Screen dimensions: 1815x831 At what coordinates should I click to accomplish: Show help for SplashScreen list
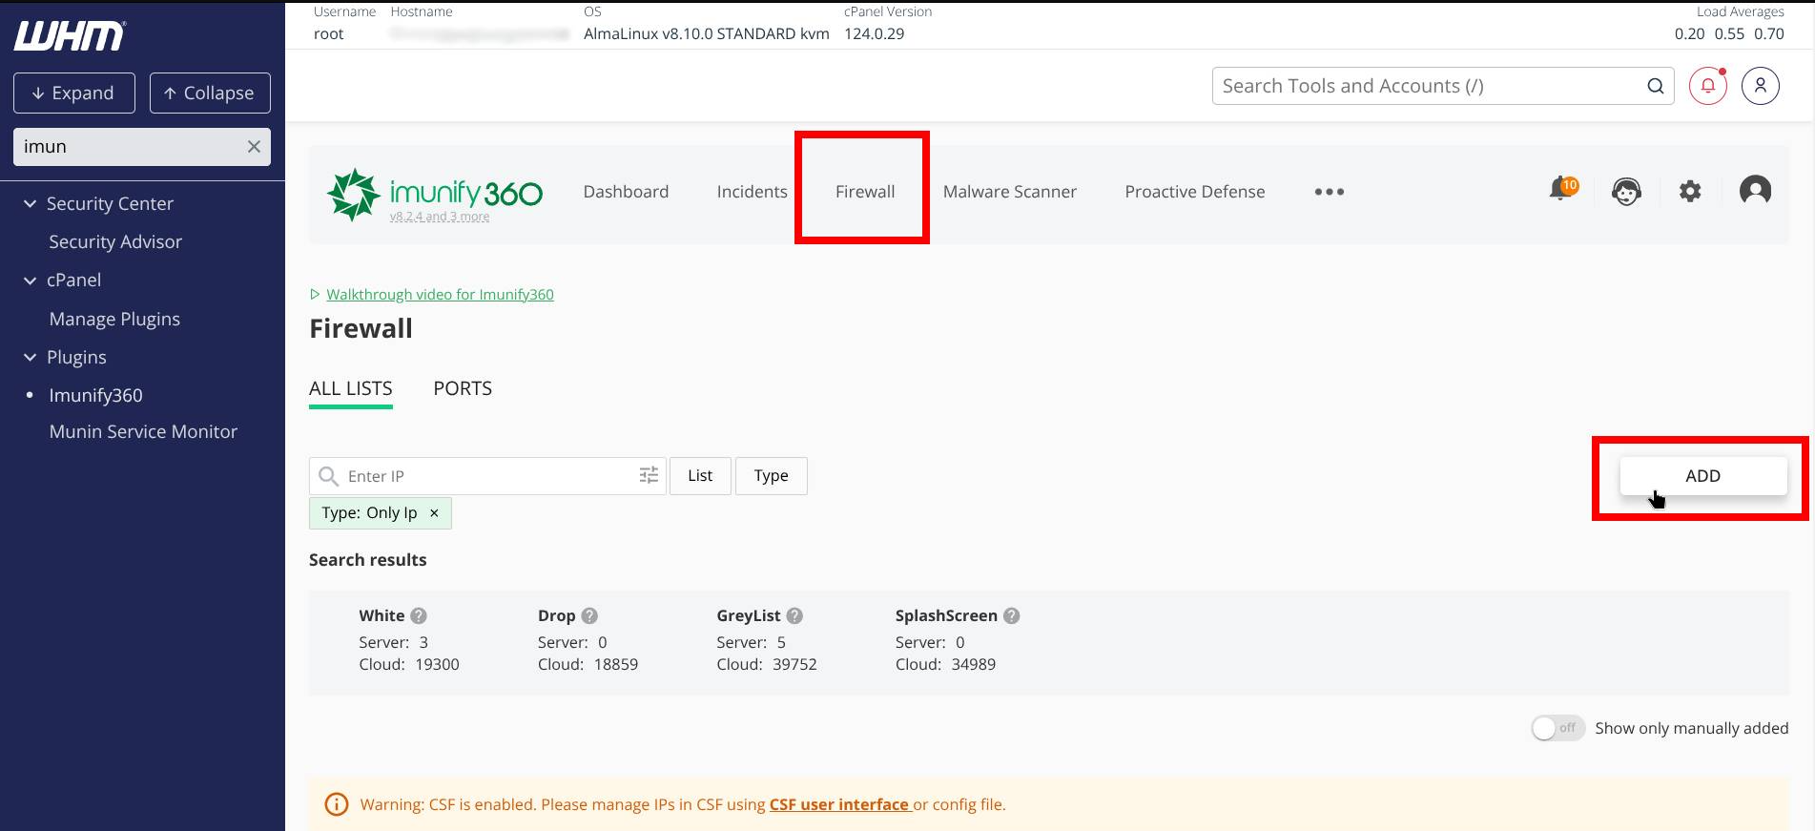(1012, 616)
